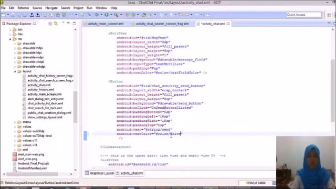336x189 pixels.
Task: Open dropdown arrow next to New icon
Action: pos(8,15)
